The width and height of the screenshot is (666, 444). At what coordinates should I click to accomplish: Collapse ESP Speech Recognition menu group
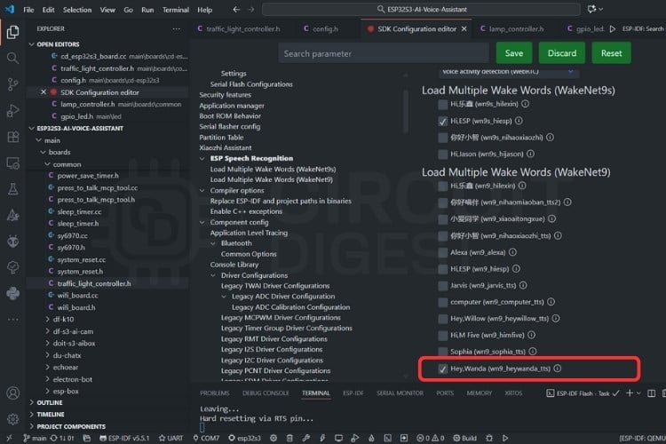tap(202, 158)
